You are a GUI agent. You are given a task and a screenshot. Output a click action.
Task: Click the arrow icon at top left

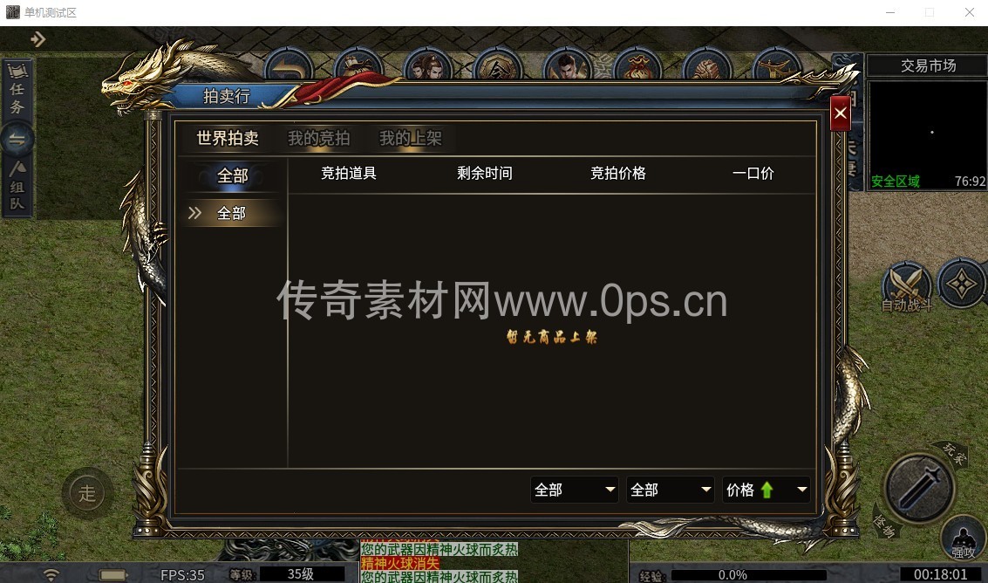[x=37, y=39]
